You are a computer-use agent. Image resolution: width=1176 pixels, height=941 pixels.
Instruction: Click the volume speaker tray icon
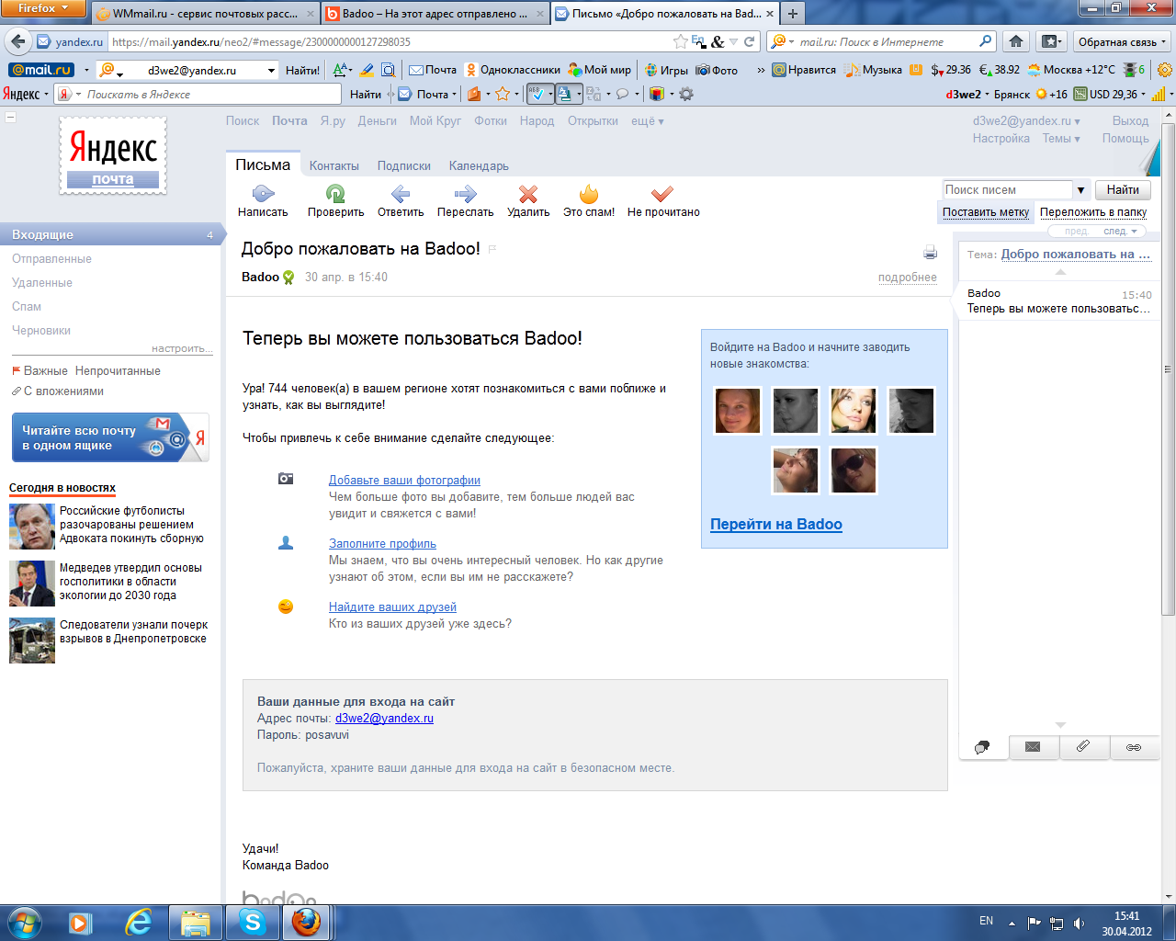[1079, 923]
